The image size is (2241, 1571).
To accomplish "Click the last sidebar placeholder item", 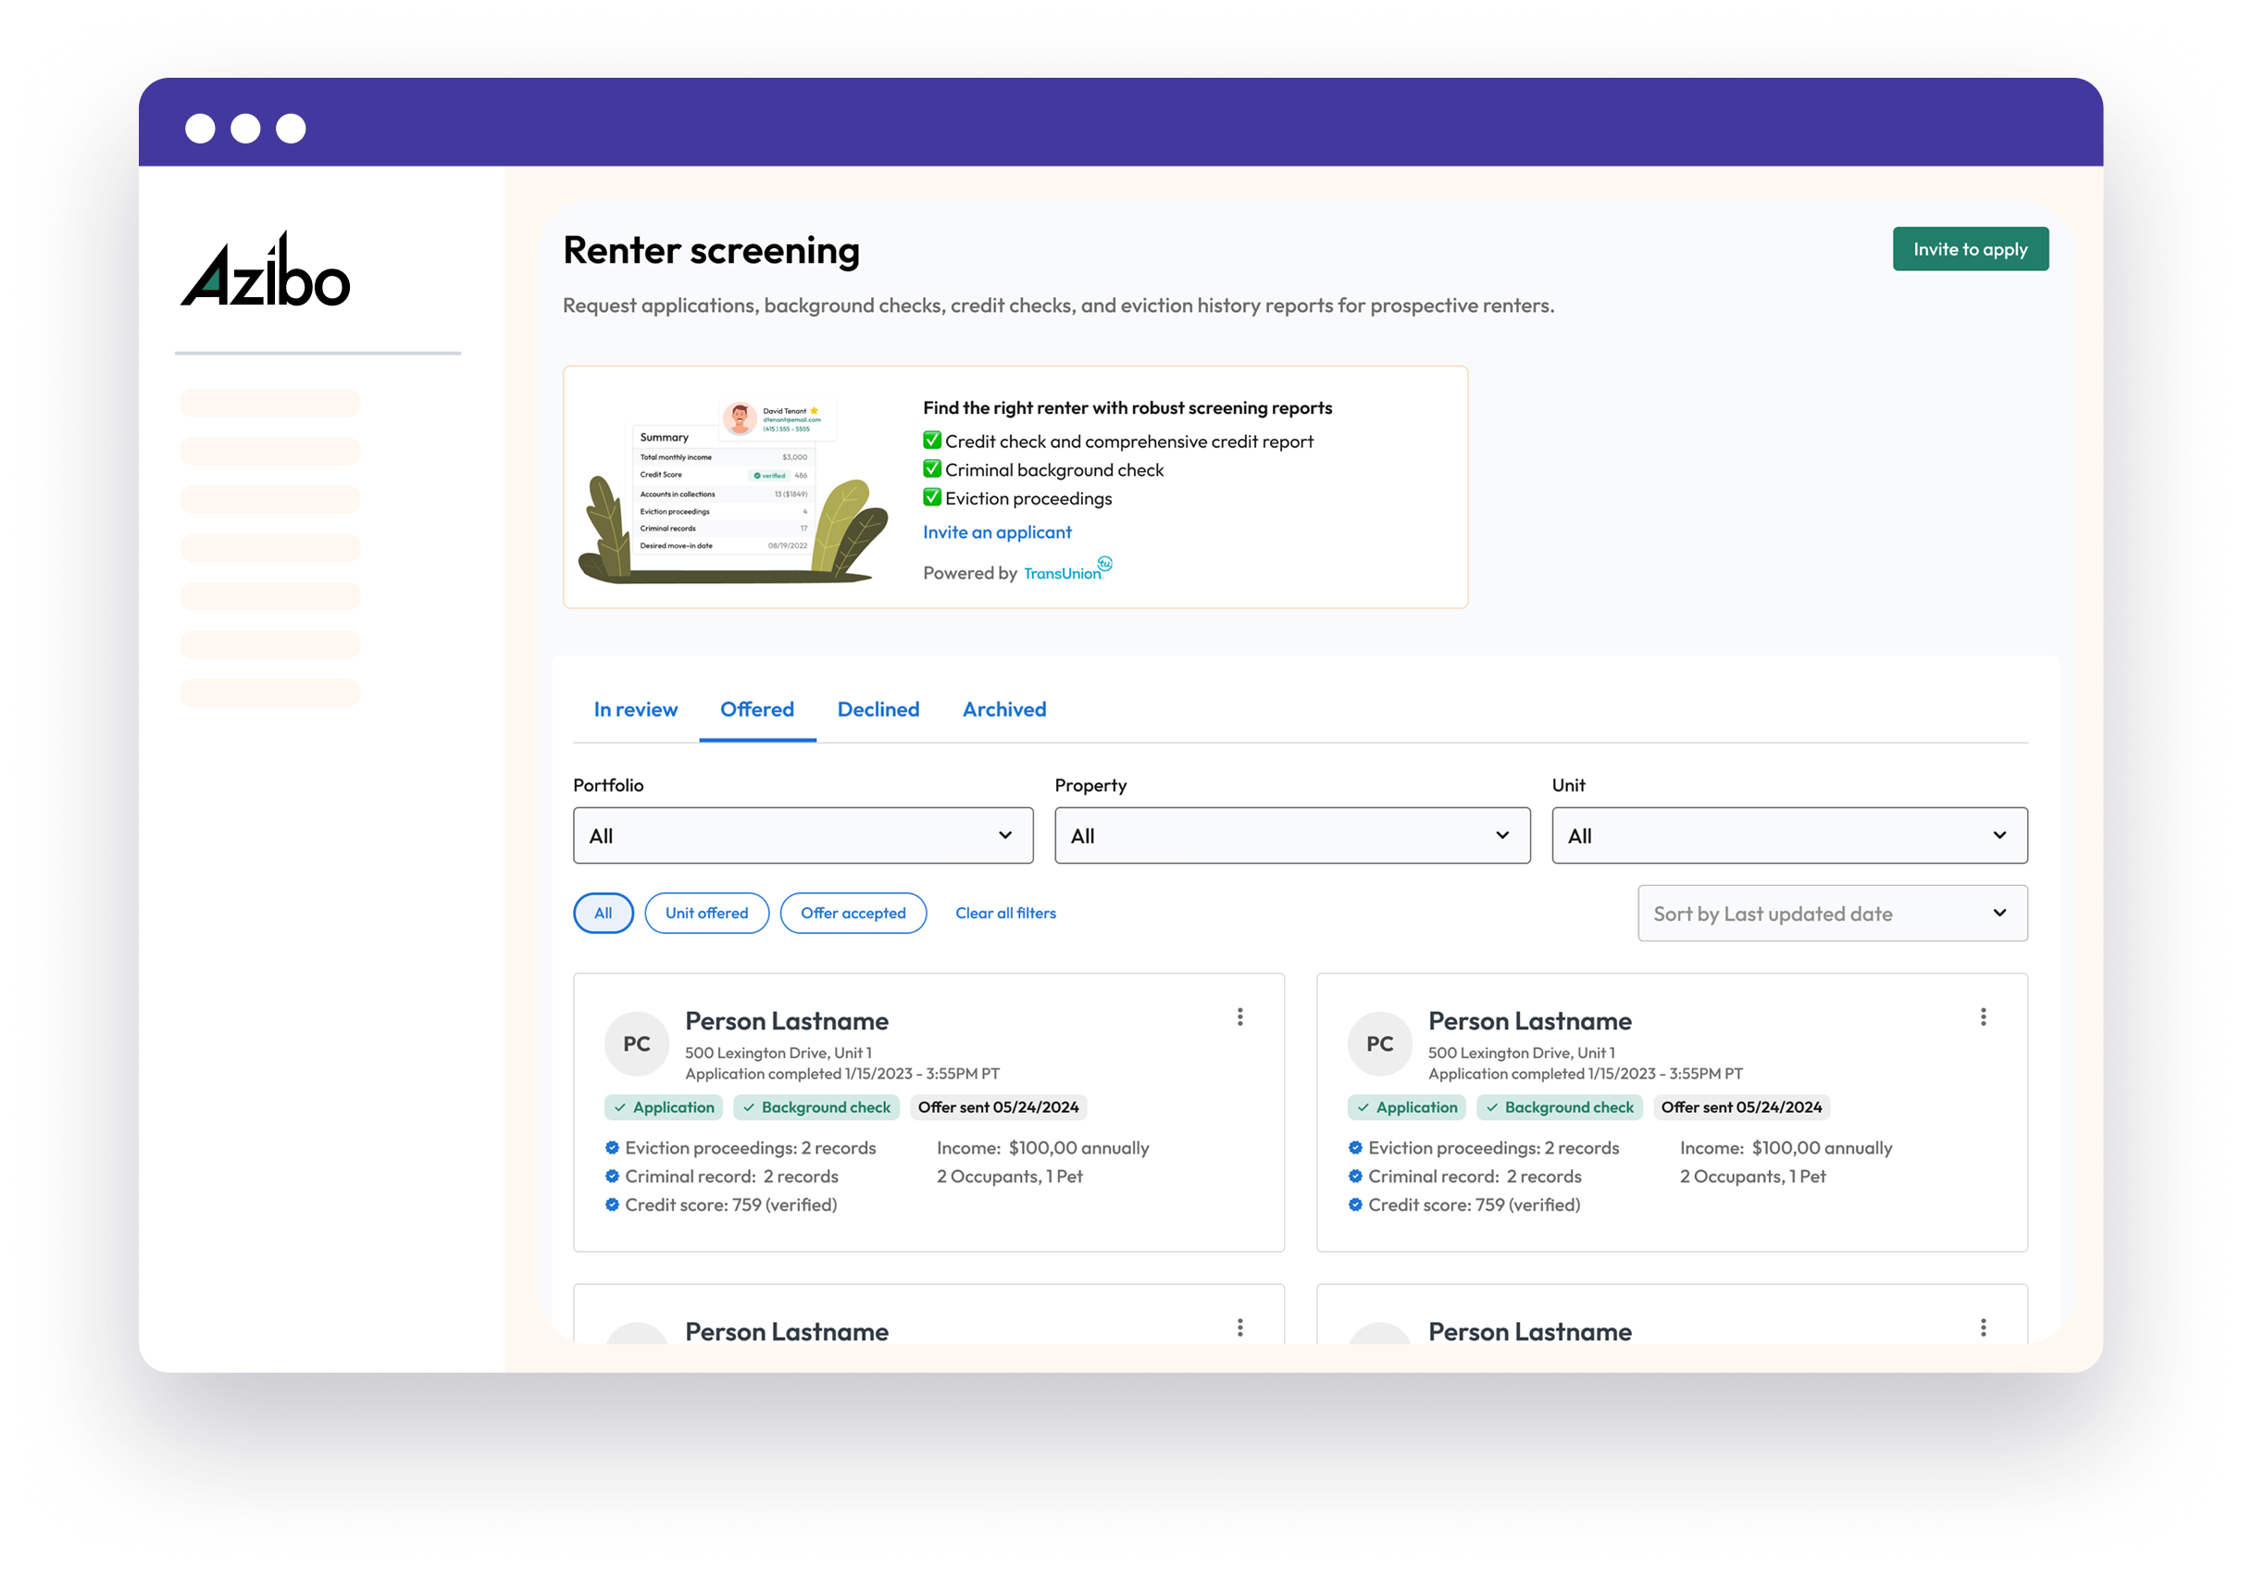I will pyautogui.click(x=269, y=692).
